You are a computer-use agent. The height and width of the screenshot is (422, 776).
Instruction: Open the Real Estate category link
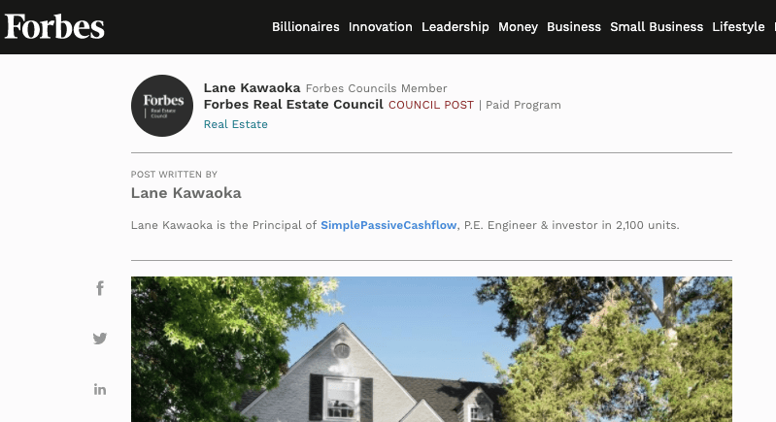point(236,124)
